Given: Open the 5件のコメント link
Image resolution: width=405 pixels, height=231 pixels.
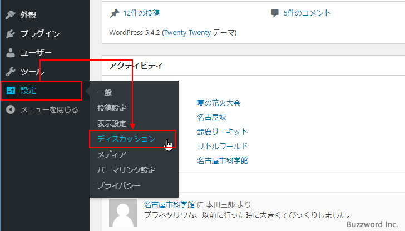Looking at the screenshot, I should (307, 13).
